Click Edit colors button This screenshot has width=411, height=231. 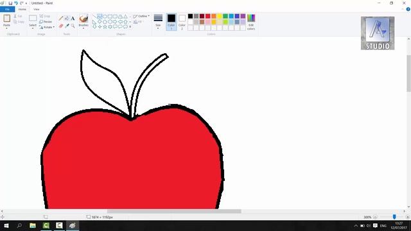point(251,22)
